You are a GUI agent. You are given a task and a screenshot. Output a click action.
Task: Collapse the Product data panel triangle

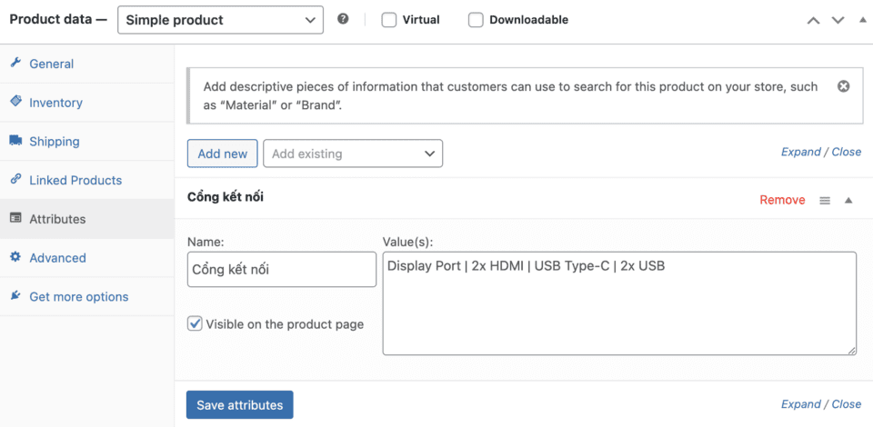(x=864, y=20)
